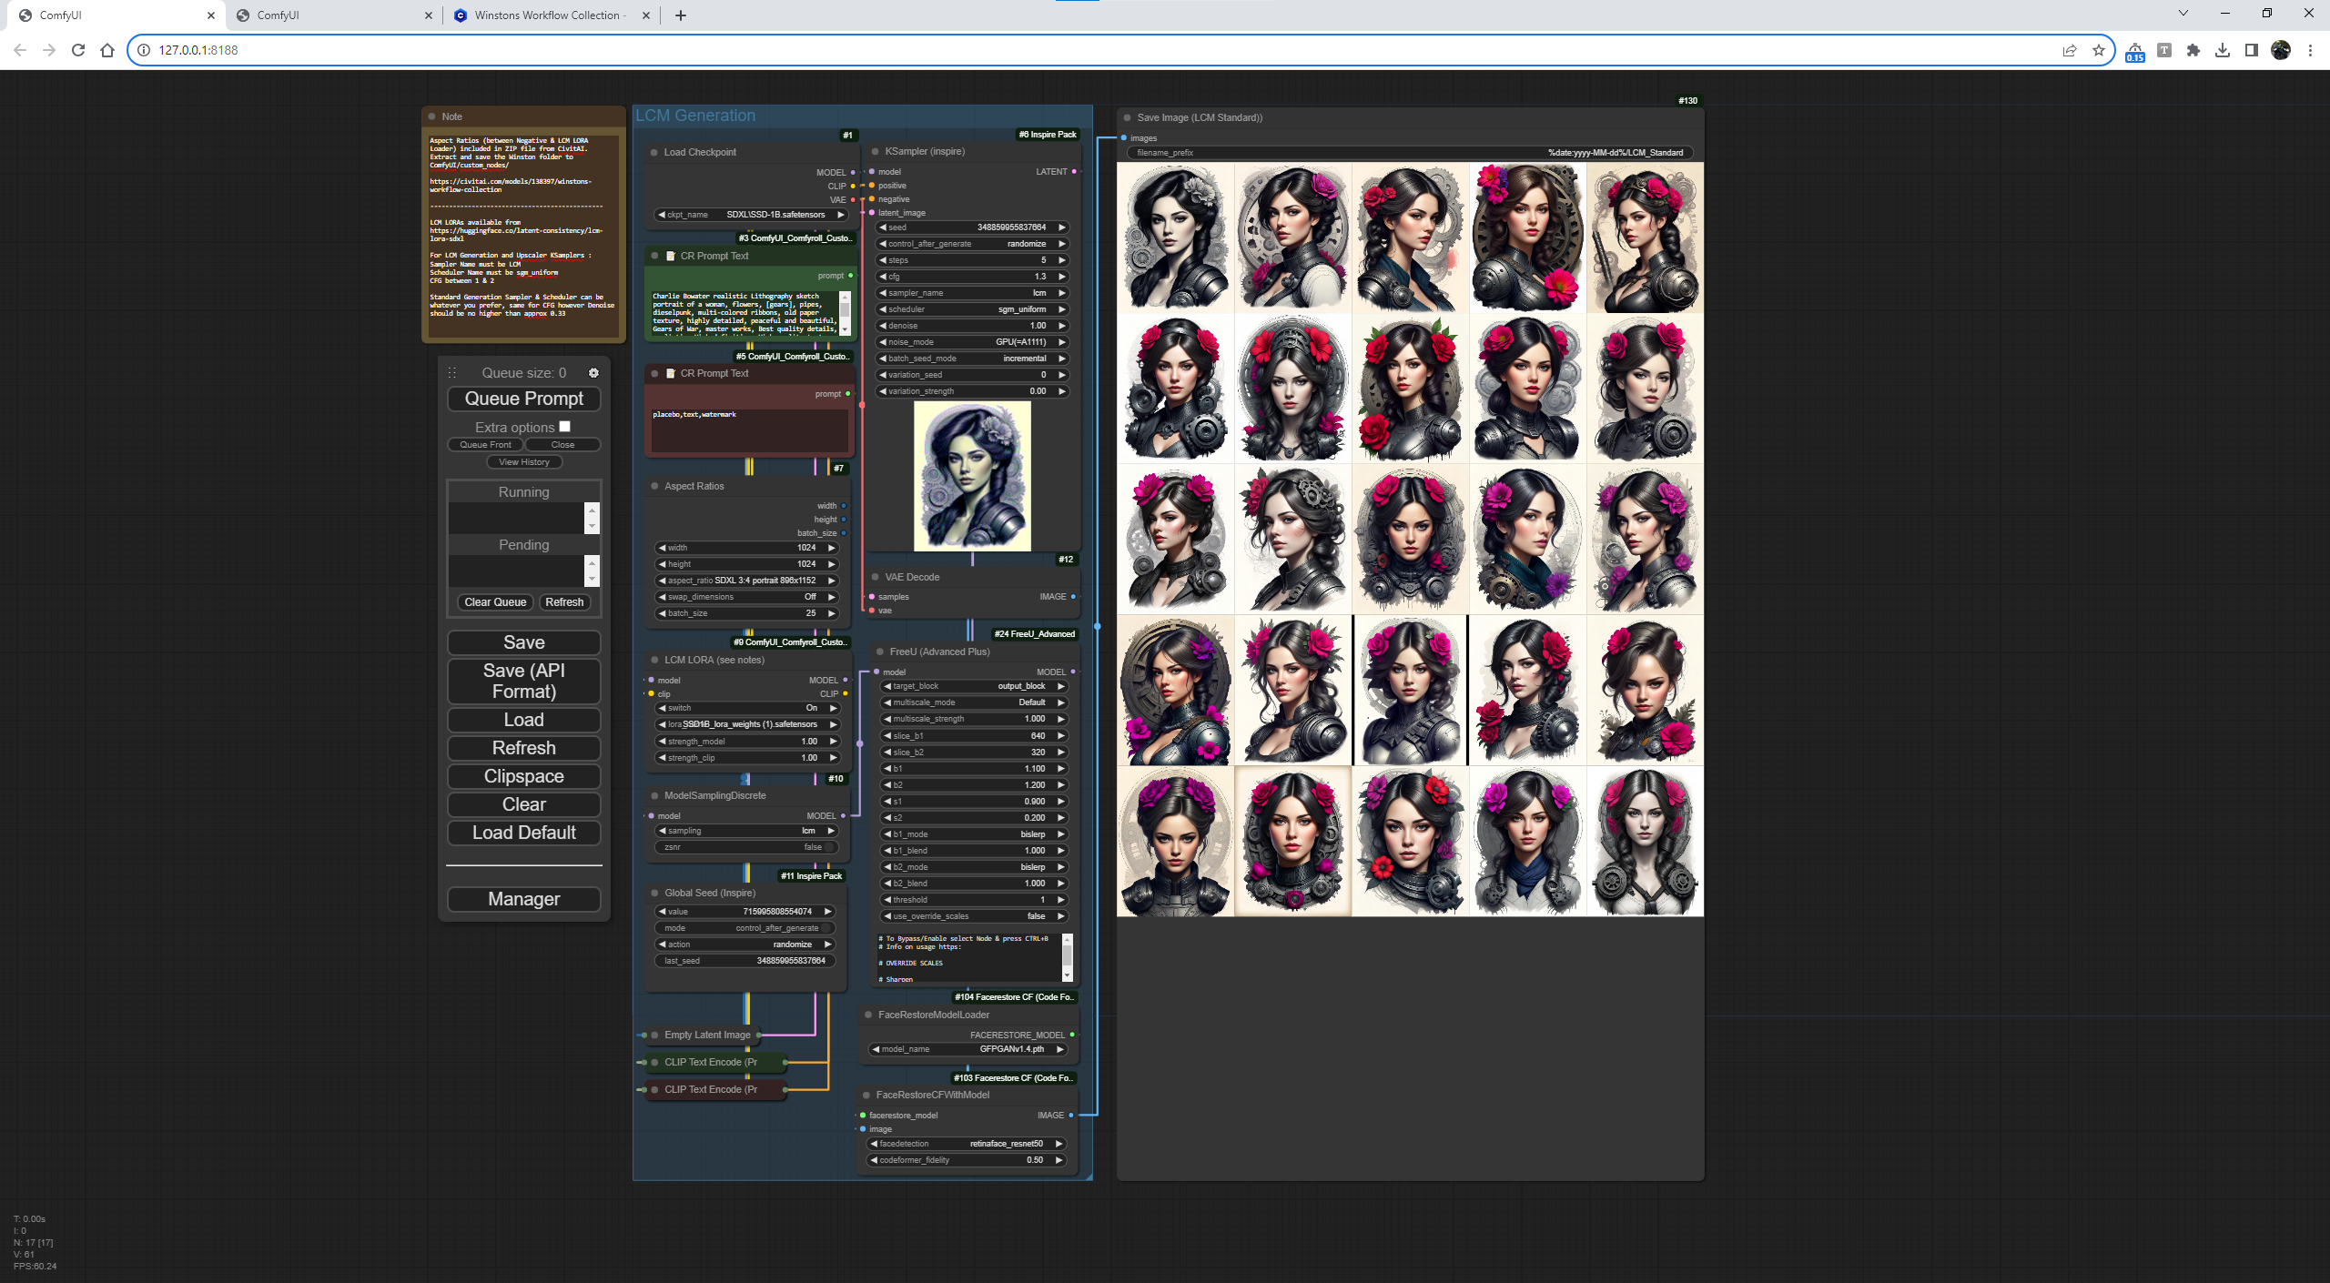Open the tab search chevron in title bar
Viewport: 2330px width, 1283px height.
(x=2183, y=14)
